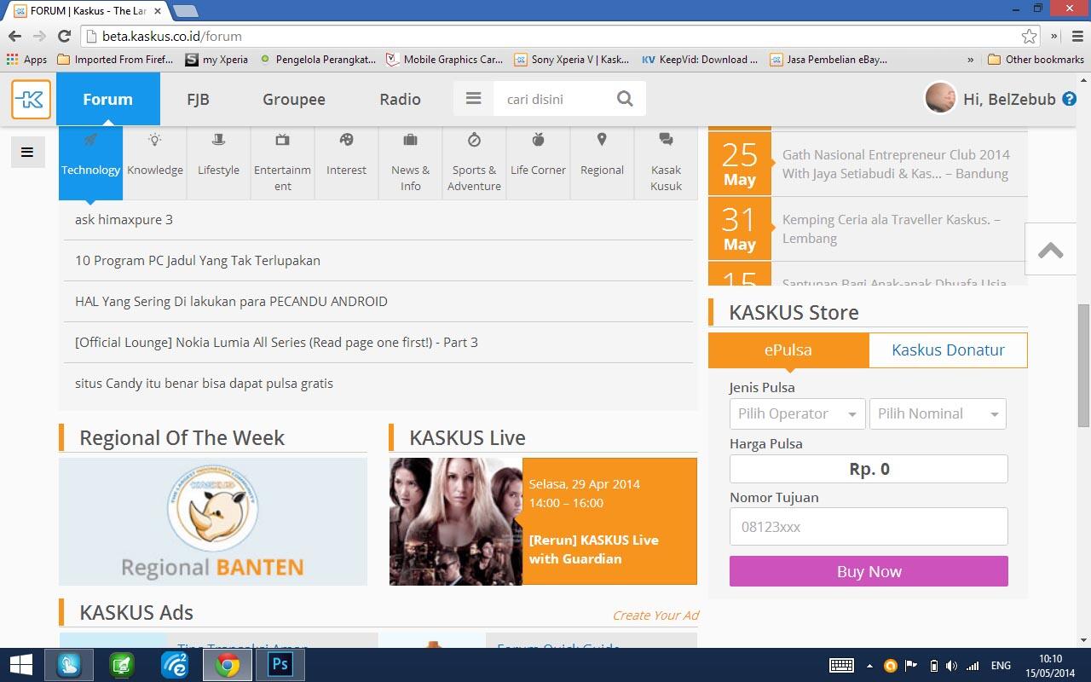The image size is (1091, 682).
Task: Click the search magnifier icon
Action: 625,99
